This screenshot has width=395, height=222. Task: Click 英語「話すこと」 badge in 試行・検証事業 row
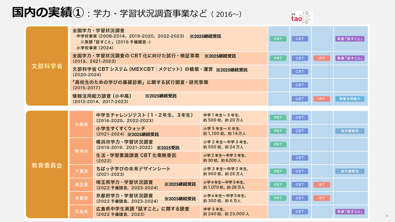350,58
